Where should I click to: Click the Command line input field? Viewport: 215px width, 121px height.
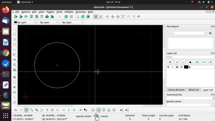click(188, 105)
